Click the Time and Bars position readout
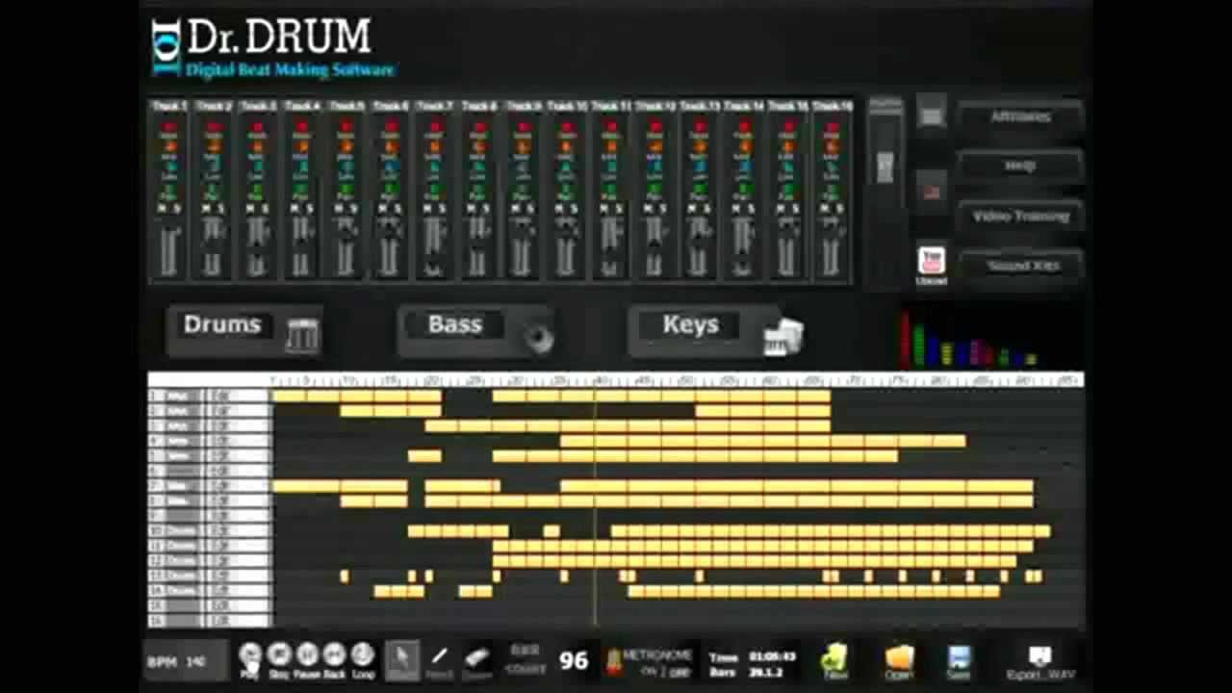The height and width of the screenshot is (693, 1232). [x=753, y=663]
